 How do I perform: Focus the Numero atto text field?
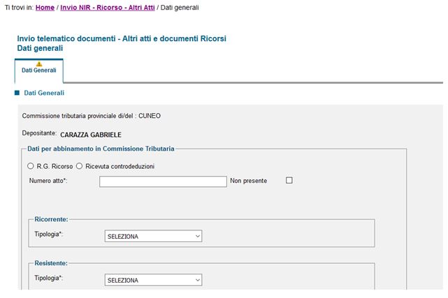click(x=163, y=181)
